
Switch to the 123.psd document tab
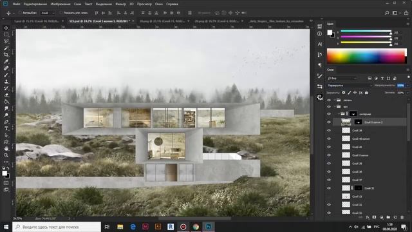100,21
